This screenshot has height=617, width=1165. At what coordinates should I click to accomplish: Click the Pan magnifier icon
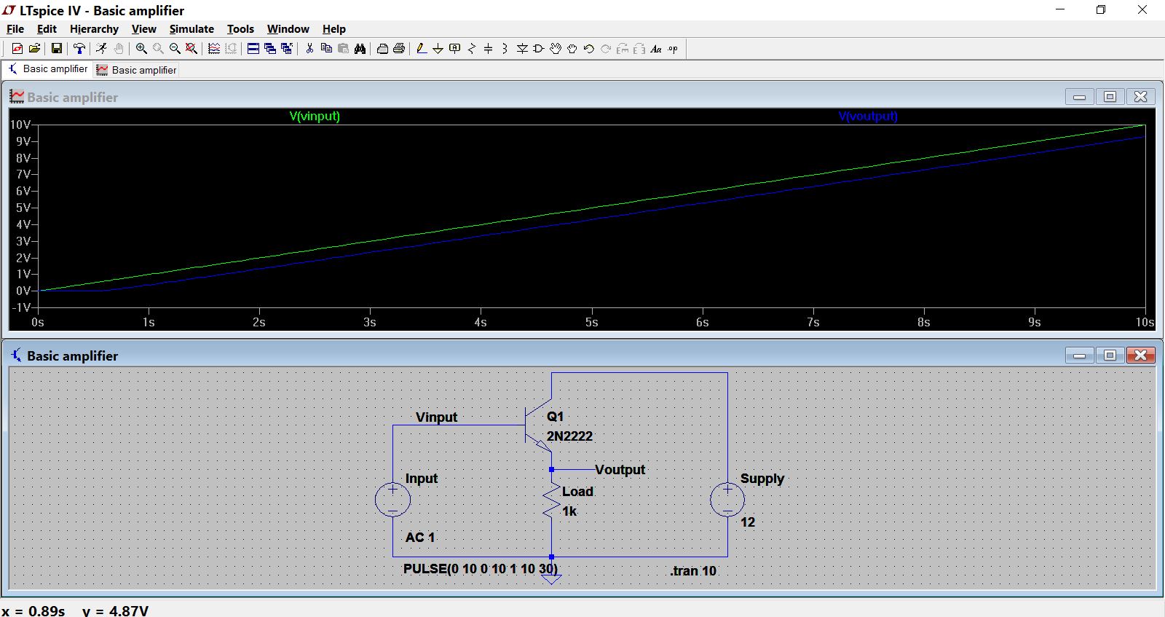coord(158,49)
